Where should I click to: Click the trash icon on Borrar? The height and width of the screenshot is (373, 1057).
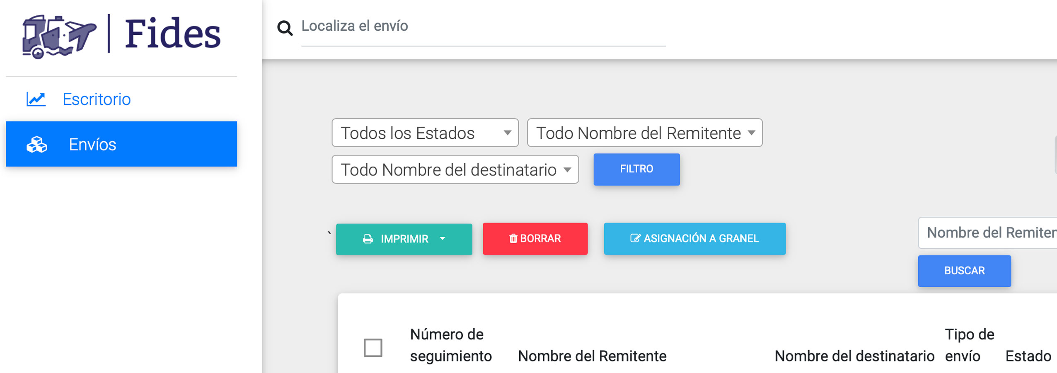coord(513,239)
